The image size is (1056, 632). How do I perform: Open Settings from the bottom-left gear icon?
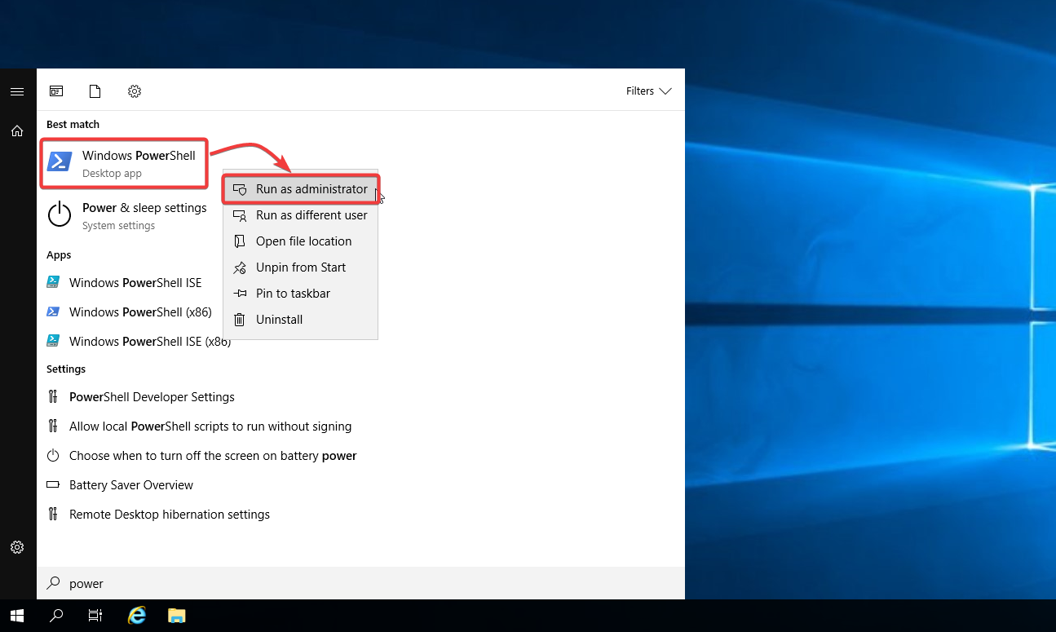[17, 546]
